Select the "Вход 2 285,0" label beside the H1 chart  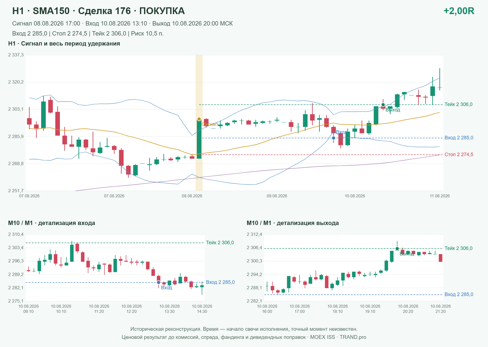(x=459, y=138)
